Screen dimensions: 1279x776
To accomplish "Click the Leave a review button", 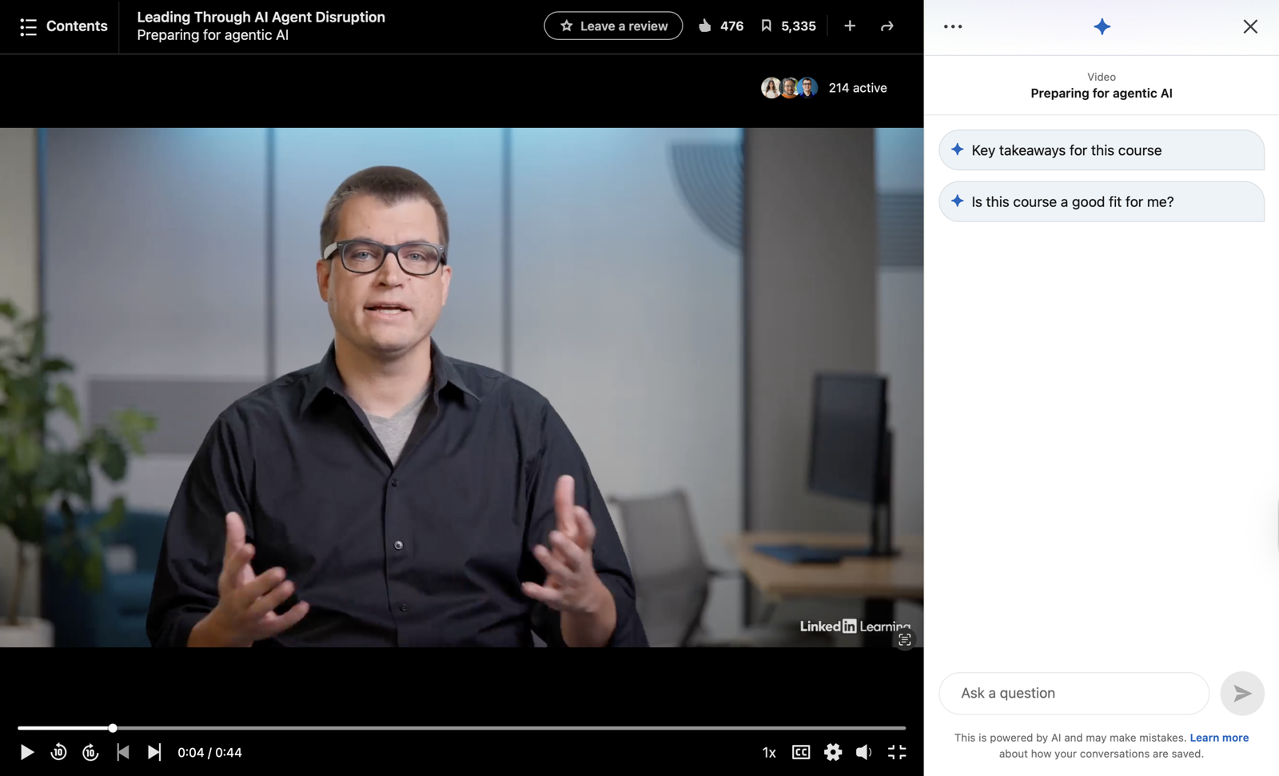I will point(613,26).
